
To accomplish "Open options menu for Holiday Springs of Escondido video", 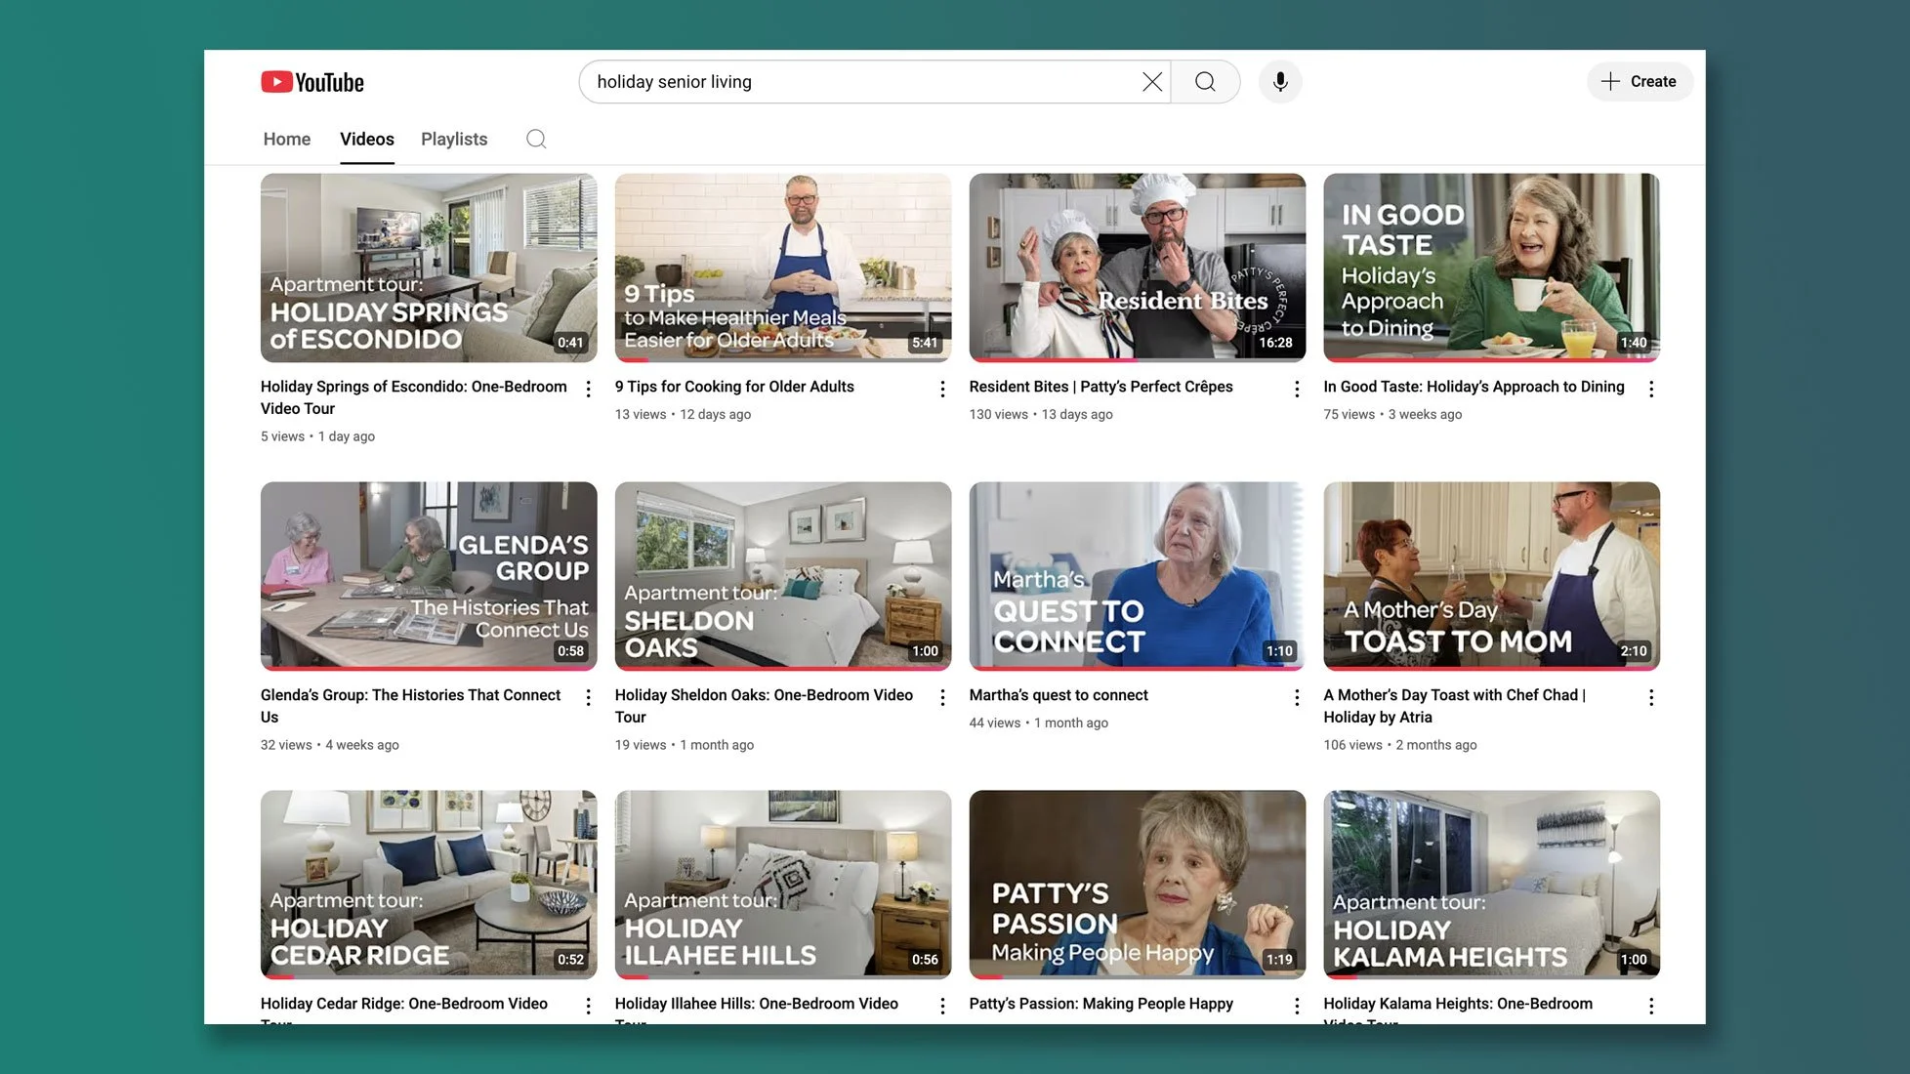I will point(588,390).
